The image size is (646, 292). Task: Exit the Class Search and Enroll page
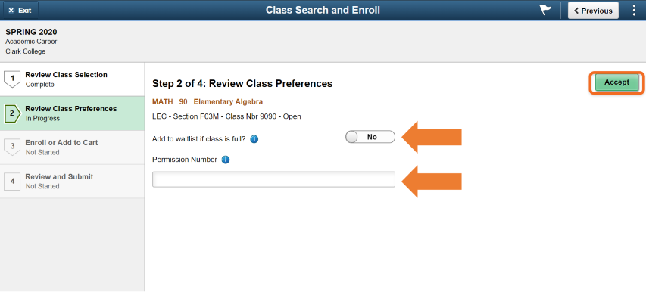coord(20,11)
